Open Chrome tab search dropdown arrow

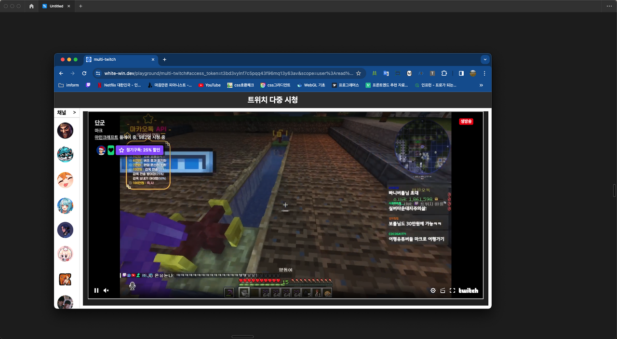[x=485, y=59]
